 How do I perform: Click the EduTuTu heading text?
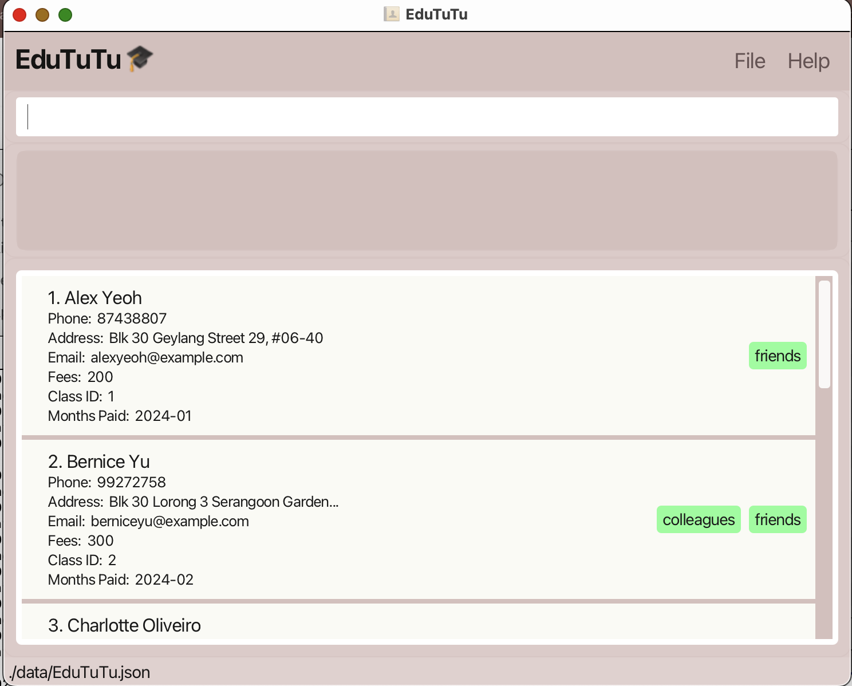[x=68, y=59]
